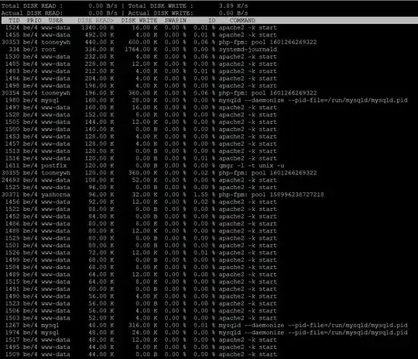Click the TID column header

[x=14, y=20]
